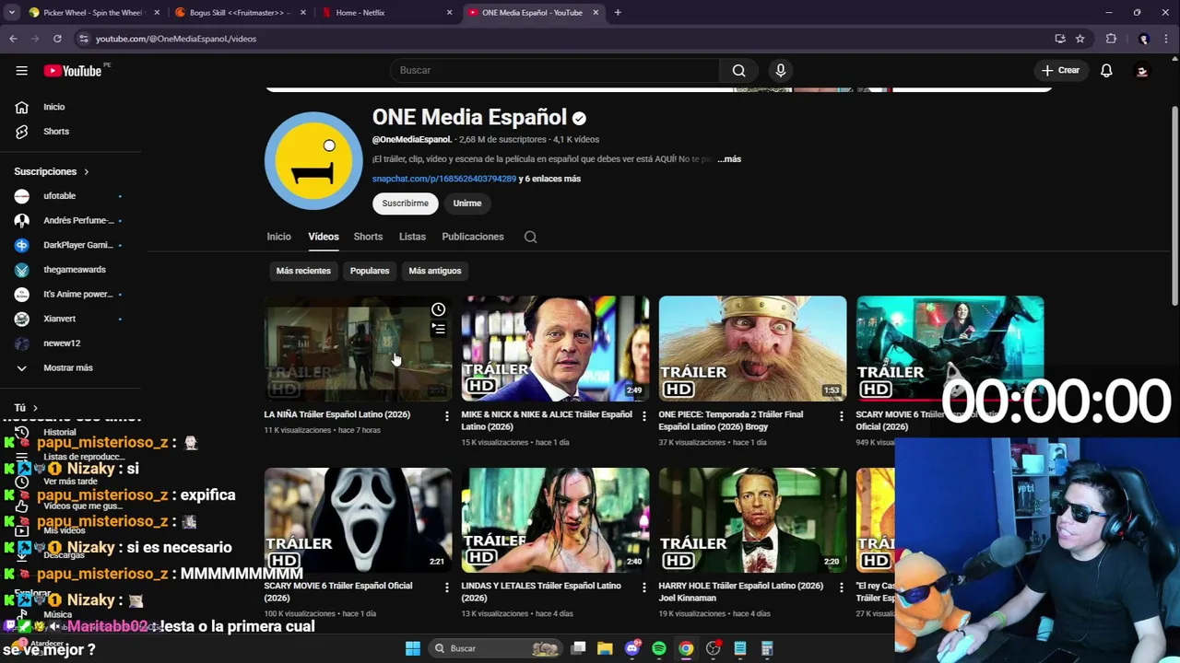The width and height of the screenshot is (1180, 663).
Task: Open ONE PIECE Temporada 2 thumbnail
Action: [752, 348]
